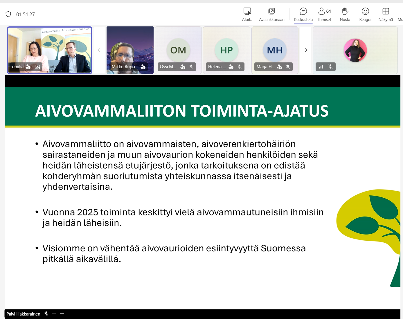Select emilia's video thumbnail

(50, 50)
